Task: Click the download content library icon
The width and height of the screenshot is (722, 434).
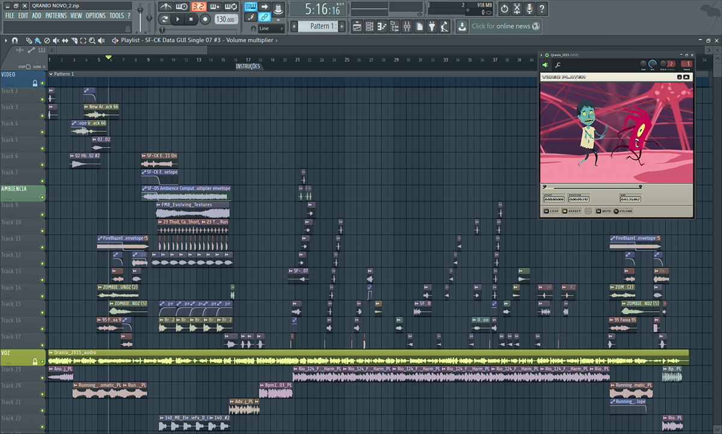Action: pyautogui.click(x=461, y=26)
